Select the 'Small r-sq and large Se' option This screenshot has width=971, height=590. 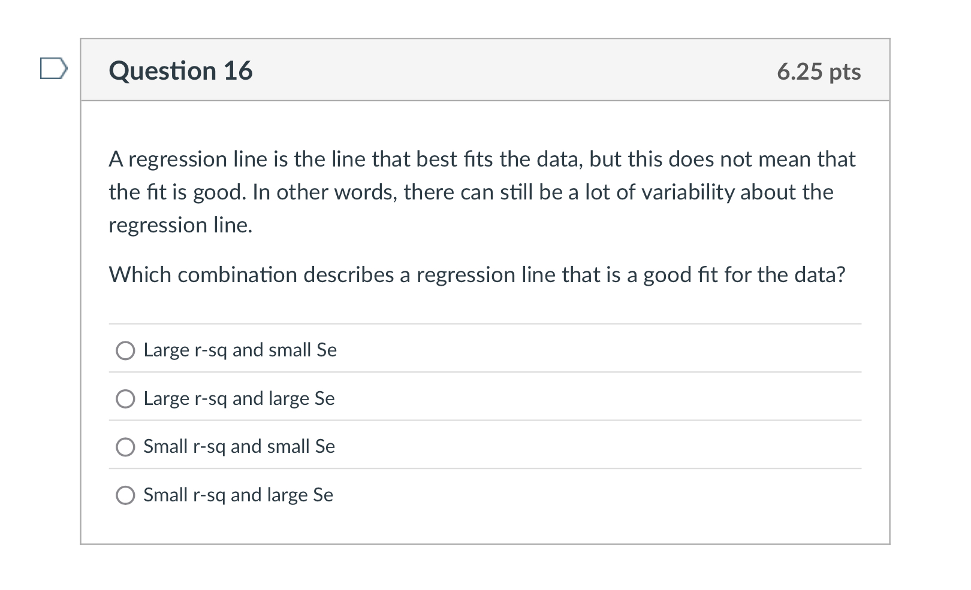125,495
